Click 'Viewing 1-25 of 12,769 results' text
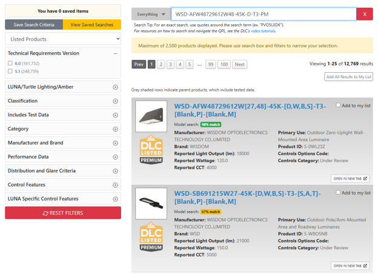This screenshot has width=378, height=274. (341, 64)
